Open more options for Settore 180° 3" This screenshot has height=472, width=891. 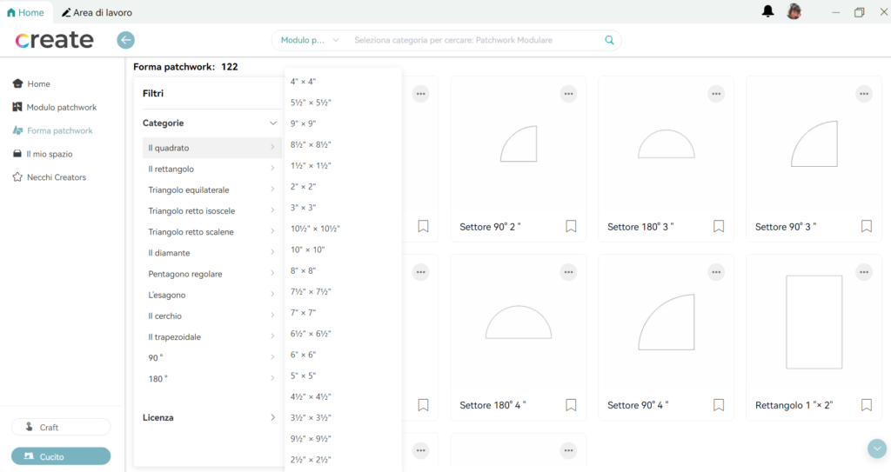point(716,94)
